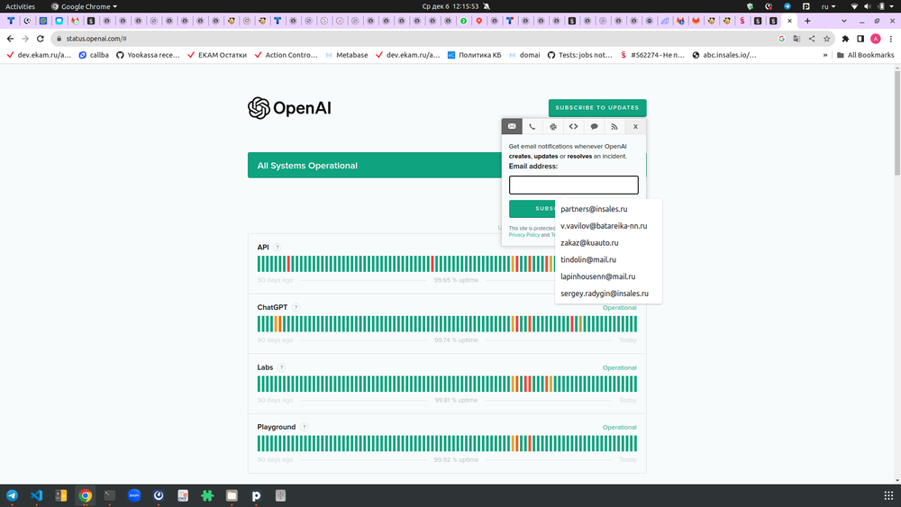Viewport: 901px width, 507px height.
Task: Choose the Slack notification icon
Action: [x=553, y=127]
